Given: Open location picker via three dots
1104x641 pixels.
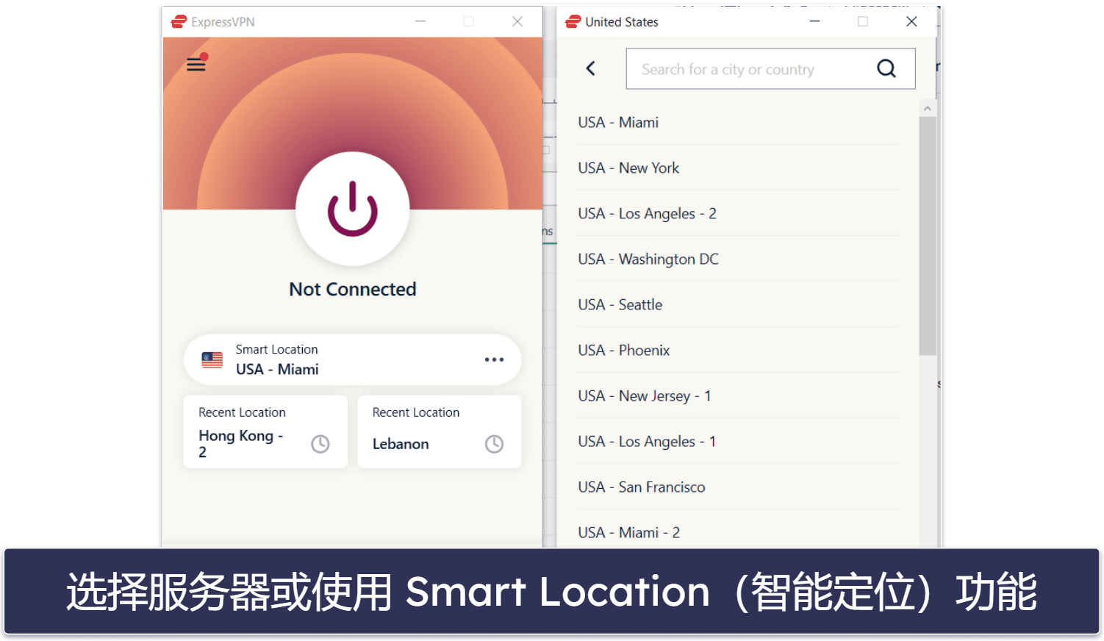Looking at the screenshot, I should (494, 359).
